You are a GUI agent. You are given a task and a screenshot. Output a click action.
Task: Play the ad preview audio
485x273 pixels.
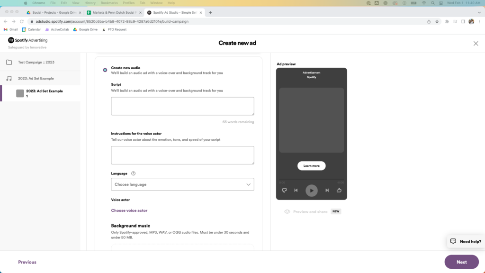tap(312, 191)
